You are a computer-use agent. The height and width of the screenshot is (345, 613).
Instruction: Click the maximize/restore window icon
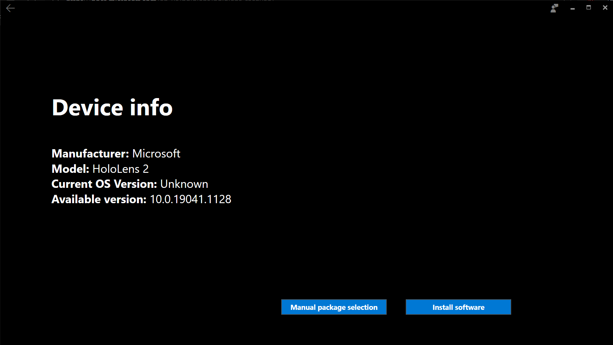click(589, 8)
